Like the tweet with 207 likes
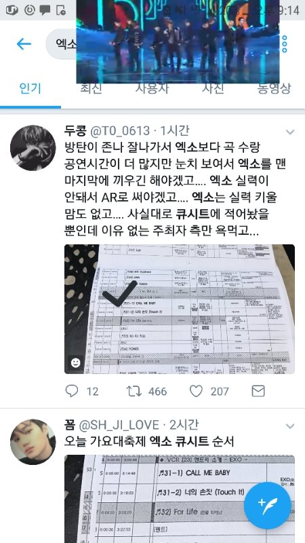 [x=196, y=392]
